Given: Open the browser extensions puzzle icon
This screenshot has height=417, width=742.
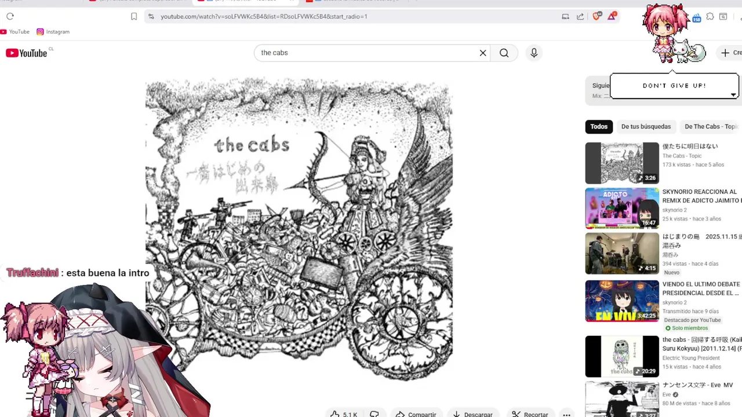Looking at the screenshot, I should 710,16.
